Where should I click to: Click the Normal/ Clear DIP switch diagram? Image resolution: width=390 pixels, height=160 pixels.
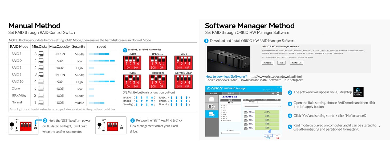pos(184,82)
